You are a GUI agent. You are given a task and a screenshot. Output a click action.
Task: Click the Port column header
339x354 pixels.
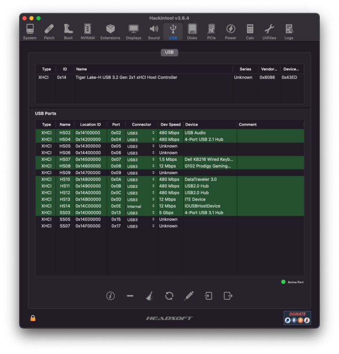tap(116, 125)
